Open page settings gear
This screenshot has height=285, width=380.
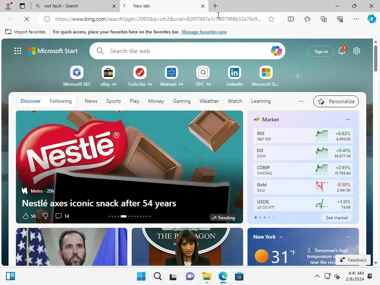coord(357,51)
